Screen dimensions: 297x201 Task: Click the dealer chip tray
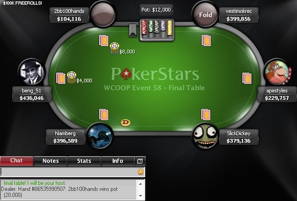(157, 30)
